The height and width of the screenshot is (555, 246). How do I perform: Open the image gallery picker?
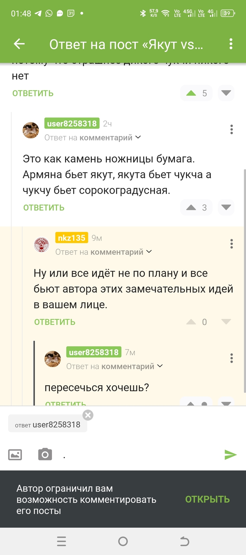tap(14, 455)
